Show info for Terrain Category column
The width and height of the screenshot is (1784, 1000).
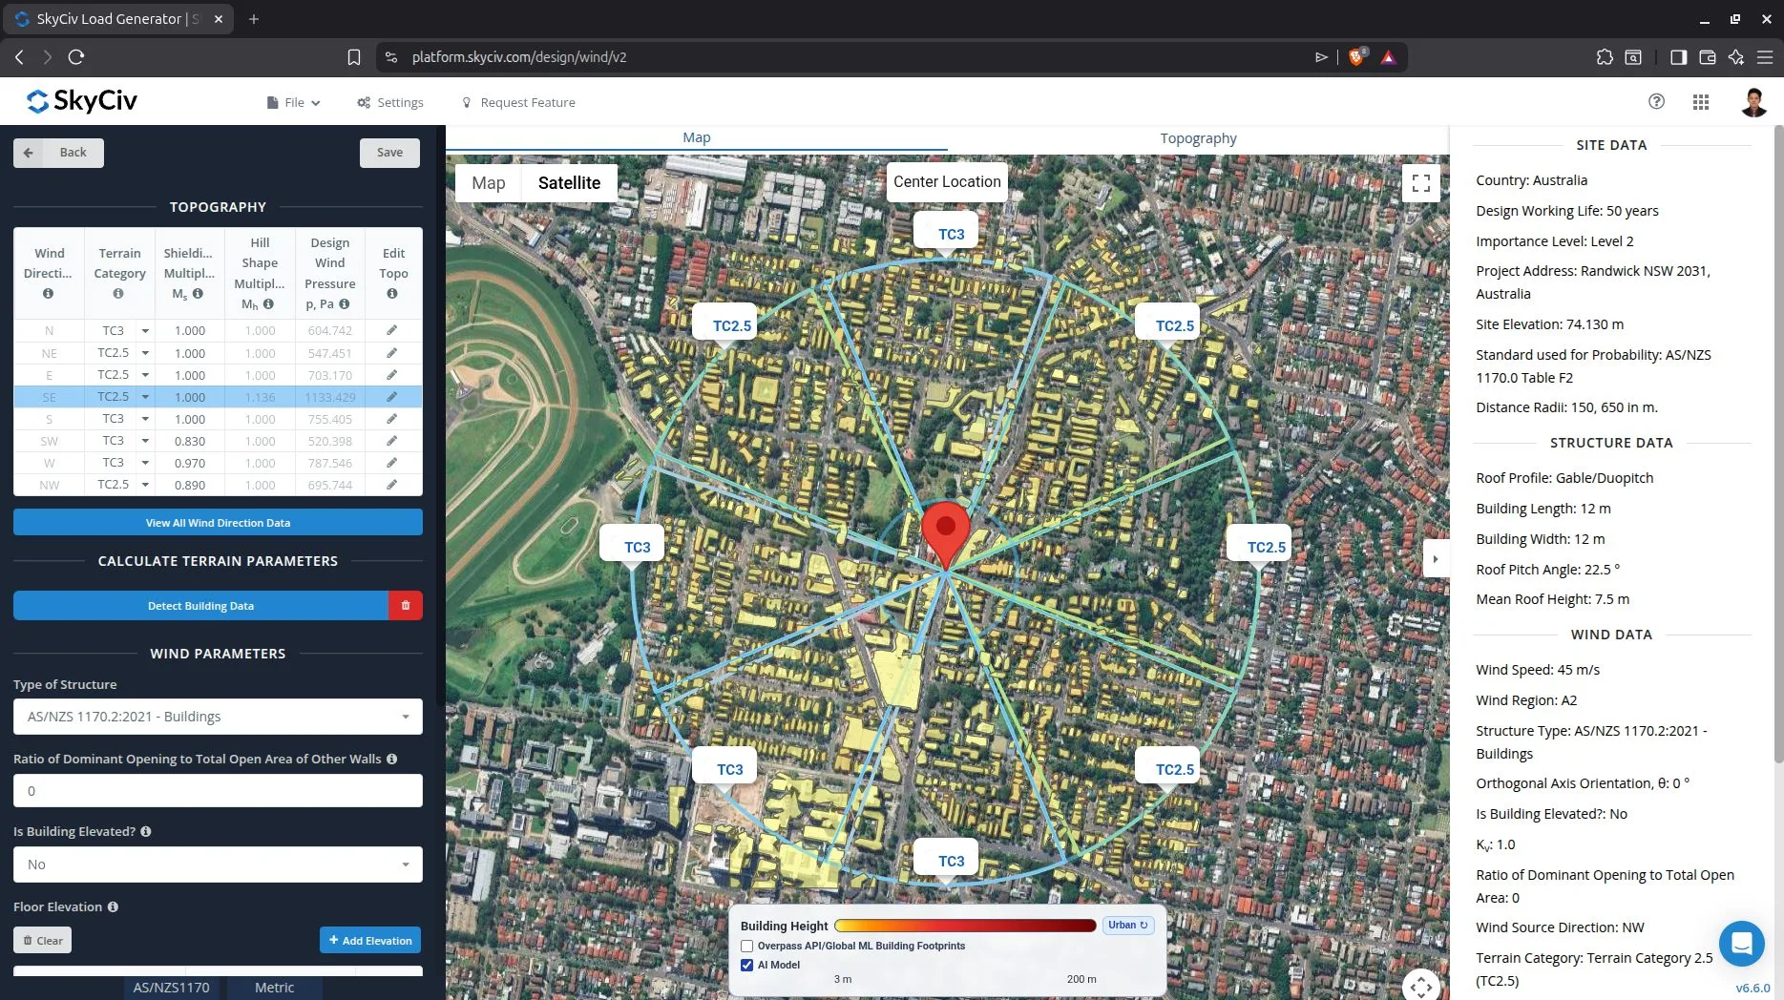coord(118,294)
